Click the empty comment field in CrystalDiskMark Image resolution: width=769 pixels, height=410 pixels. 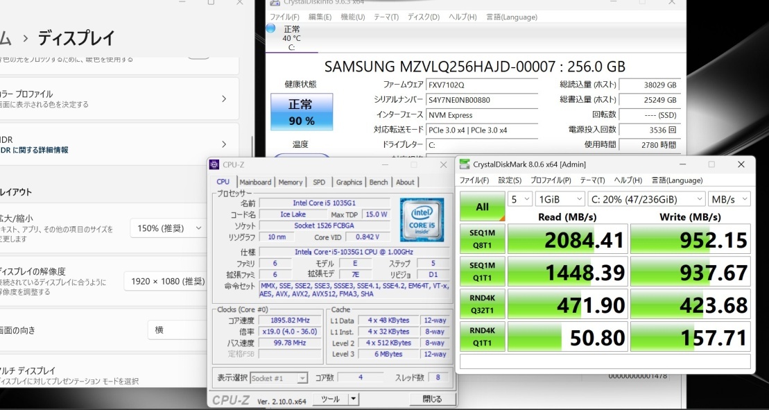[605, 361]
